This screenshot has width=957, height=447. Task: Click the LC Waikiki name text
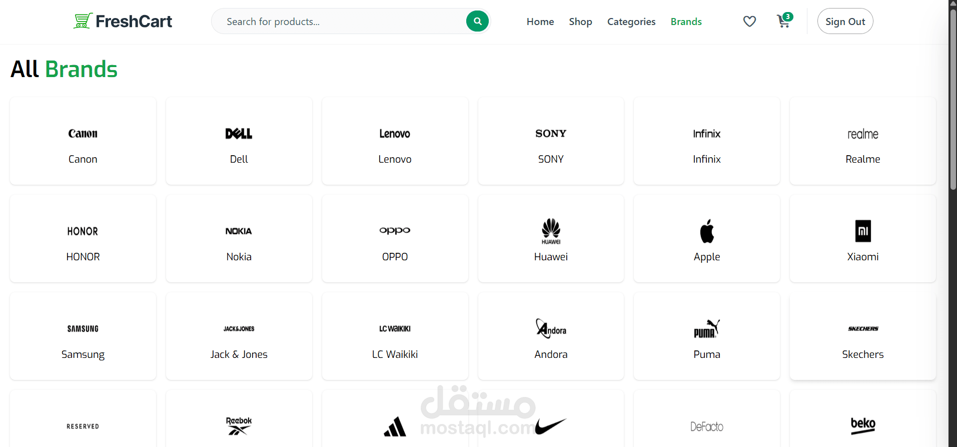tap(395, 354)
